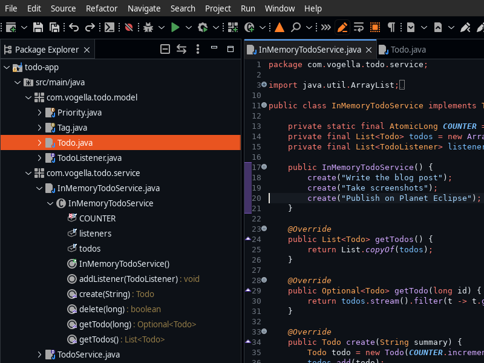
Task: Click the New Java Class icon
Action: click(249, 27)
